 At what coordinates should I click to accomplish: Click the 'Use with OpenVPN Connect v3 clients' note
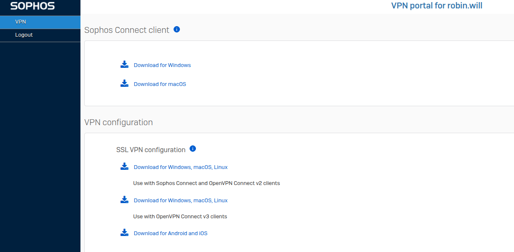click(x=180, y=217)
